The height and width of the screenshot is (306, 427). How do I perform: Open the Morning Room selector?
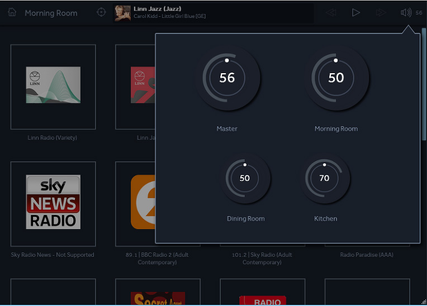[51, 13]
